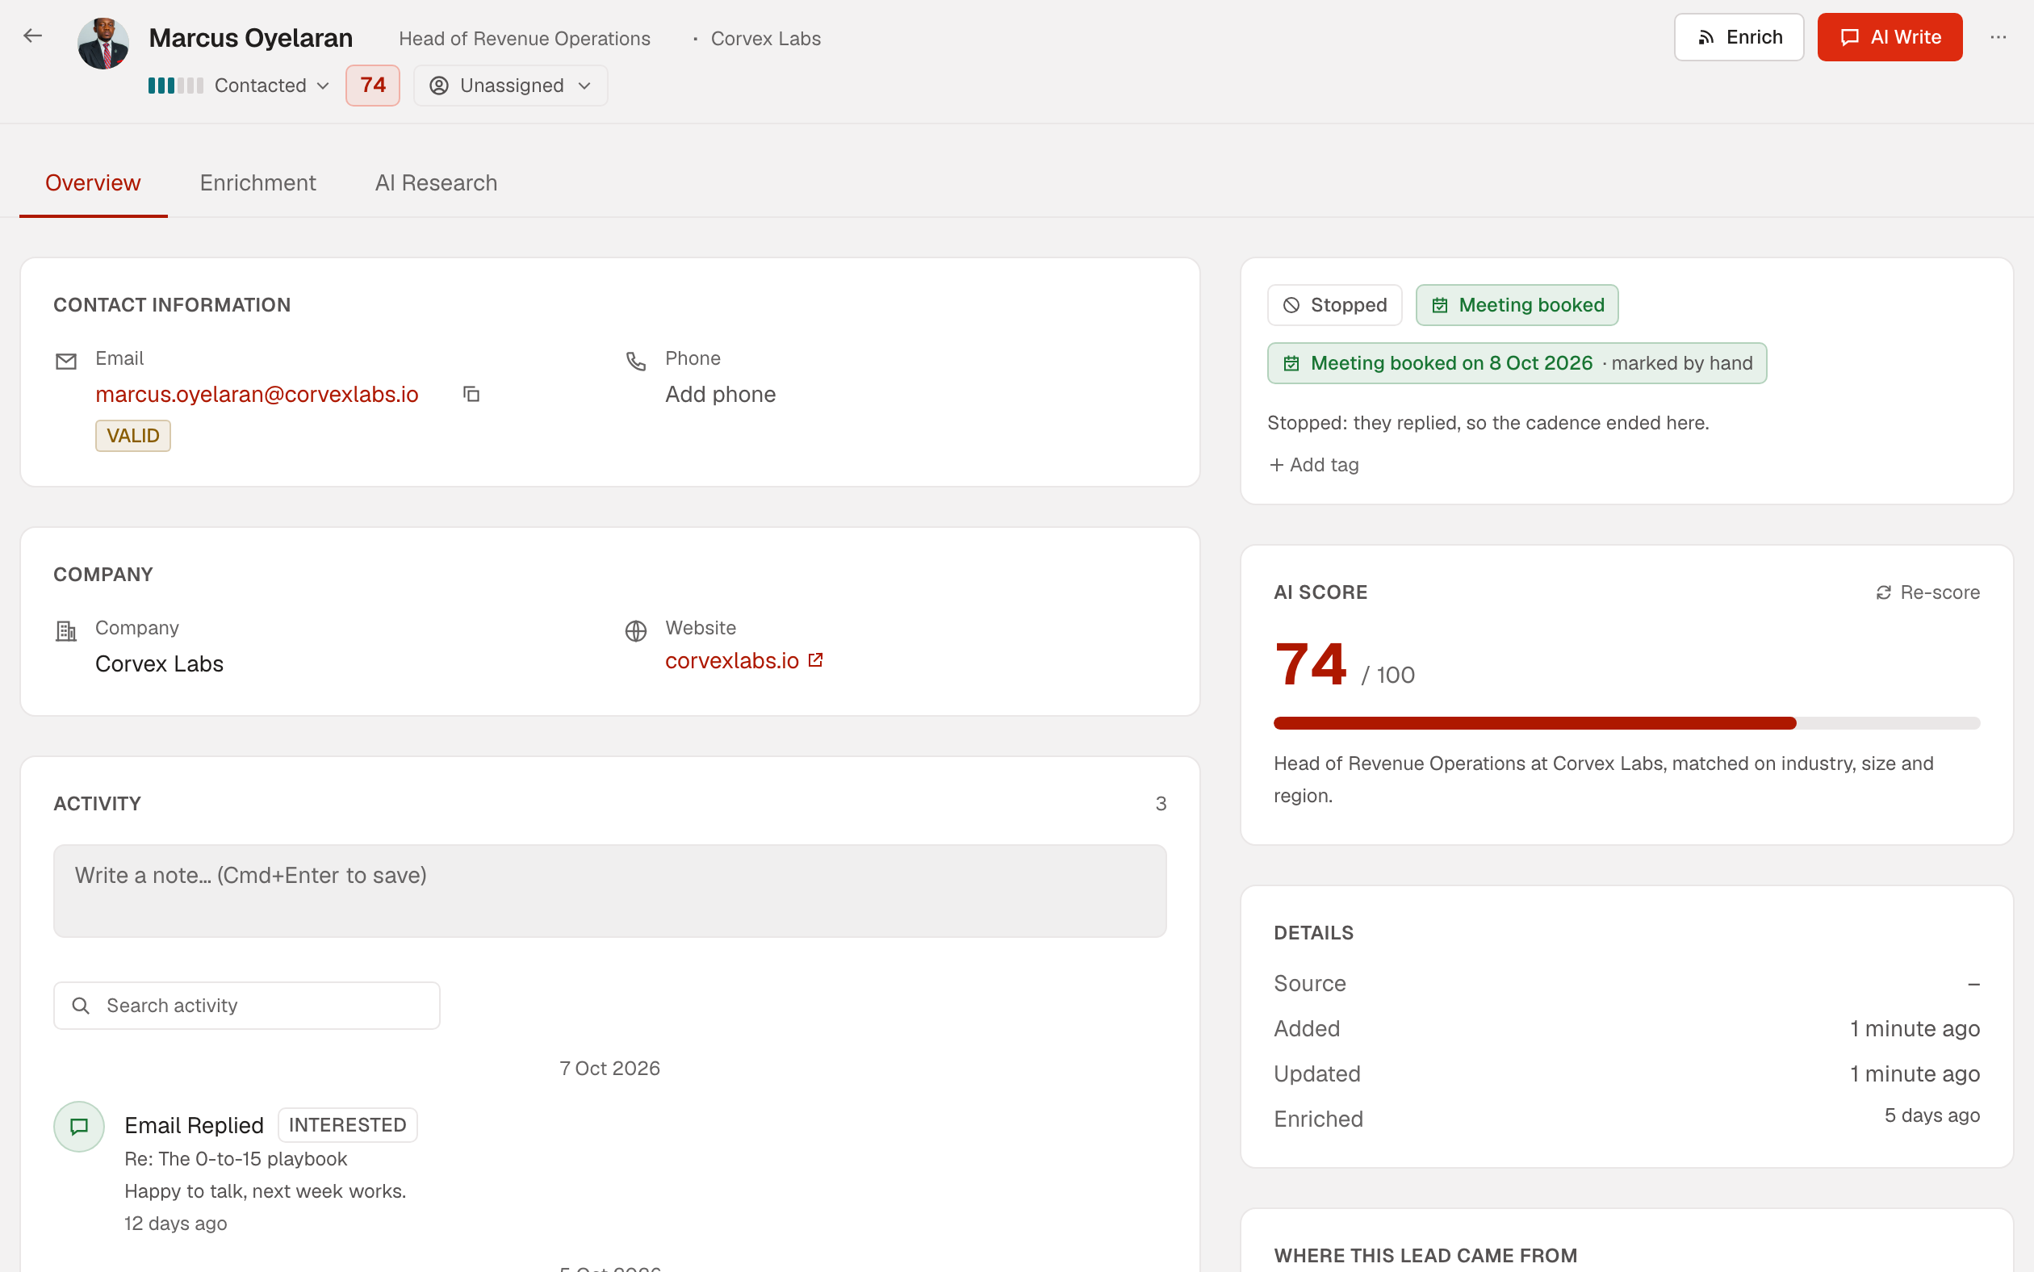
Task: Click the INTERESTED label on Email Replied
Action: coord(347,1125)
